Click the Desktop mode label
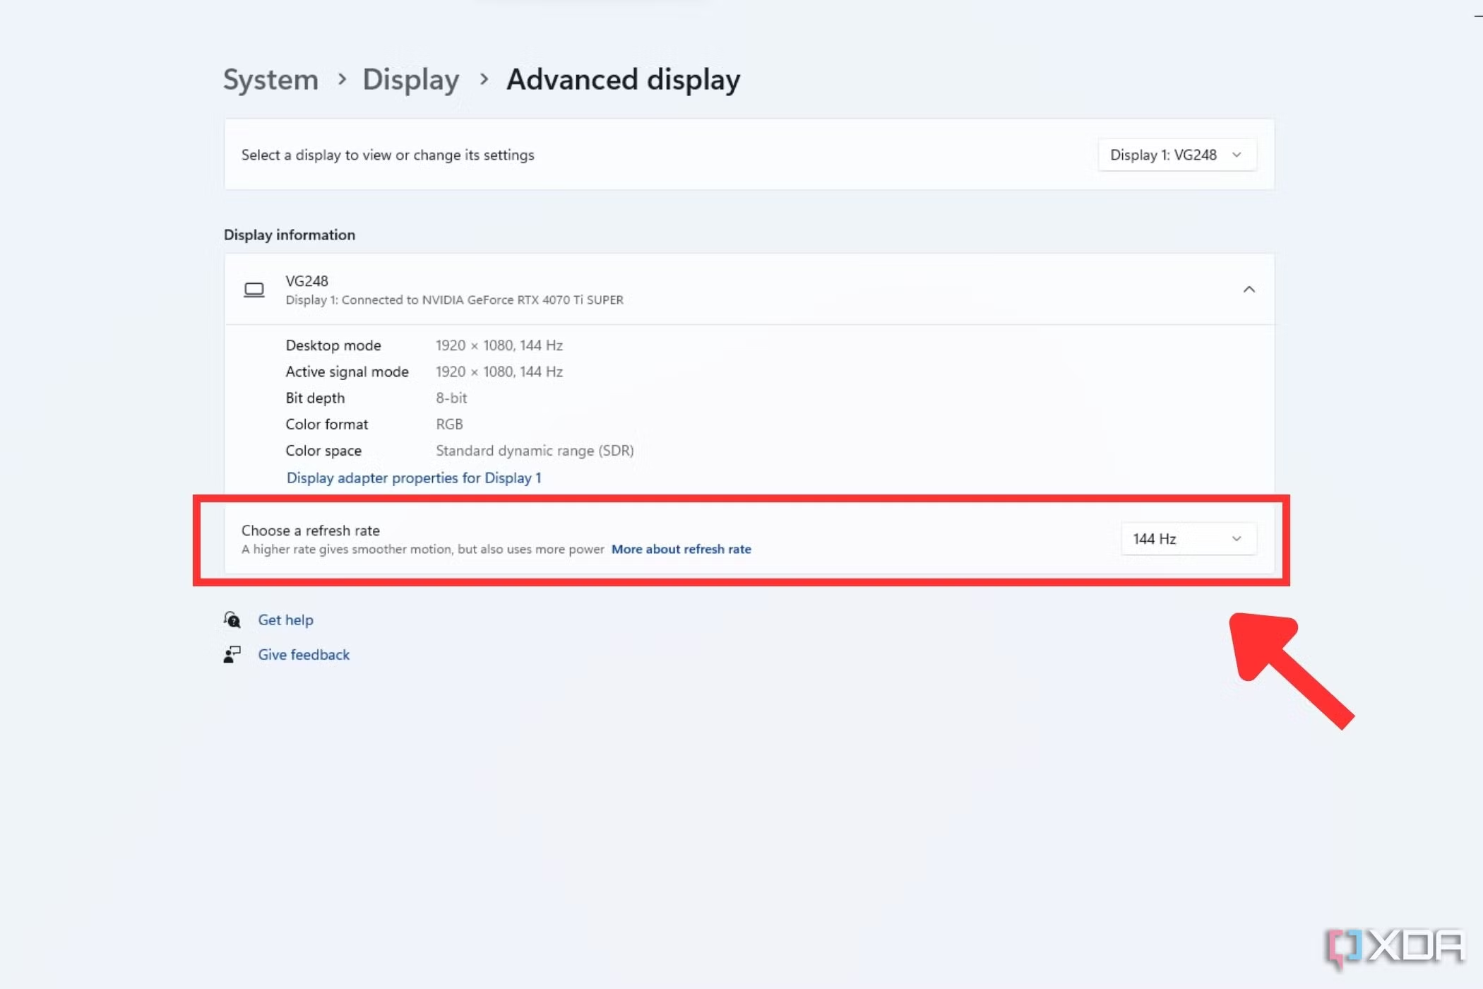Viewport: 1483px width, 989px height. point(333,345)
